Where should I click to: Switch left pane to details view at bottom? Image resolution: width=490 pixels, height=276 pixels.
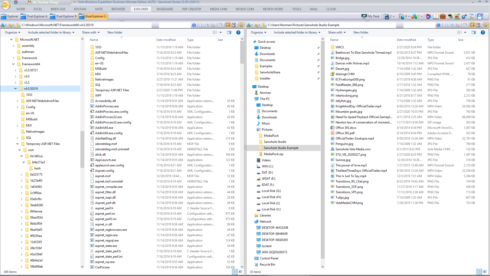click(235, 272)
